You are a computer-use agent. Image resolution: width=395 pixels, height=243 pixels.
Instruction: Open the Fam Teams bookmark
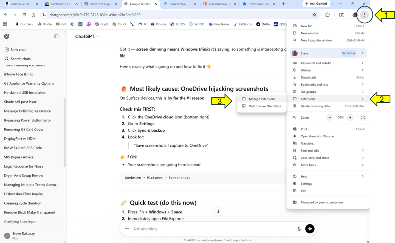219,24
